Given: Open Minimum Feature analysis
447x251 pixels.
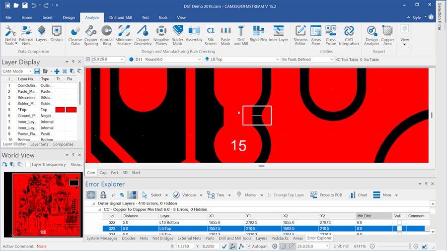Looking at the screenshot, I should [124, 35].
